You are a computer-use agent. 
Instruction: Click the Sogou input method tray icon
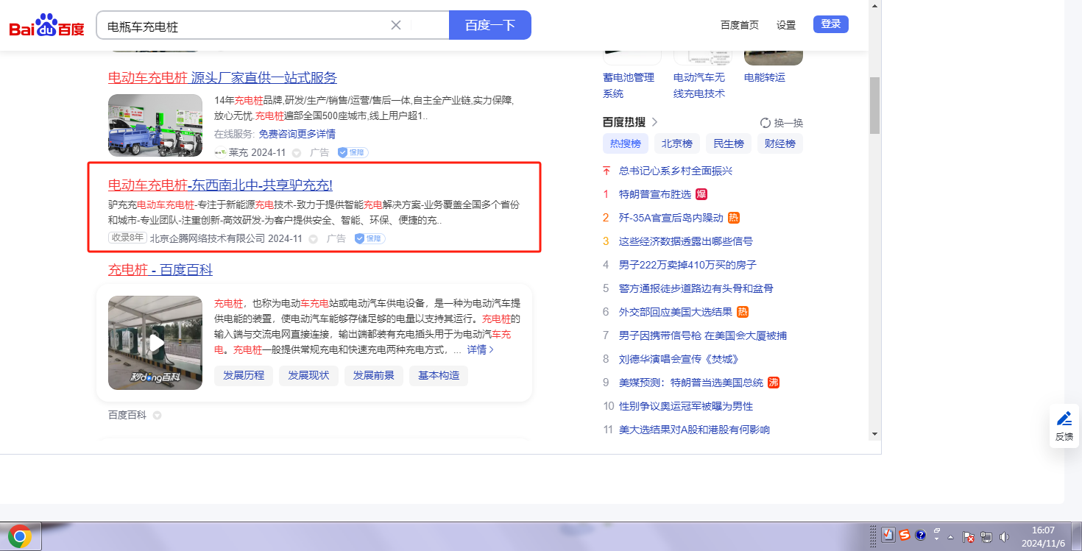[x=904, y=536]
